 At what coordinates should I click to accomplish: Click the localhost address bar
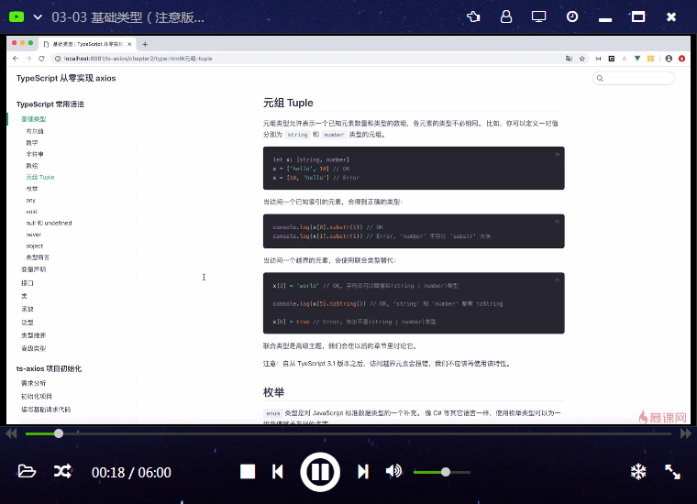138,58
